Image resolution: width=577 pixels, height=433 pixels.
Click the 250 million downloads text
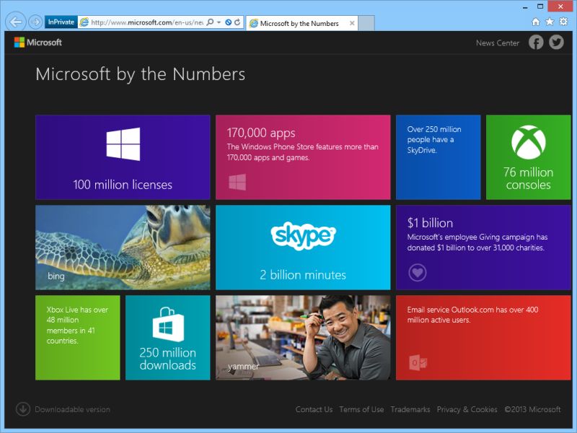coord(168,359)
